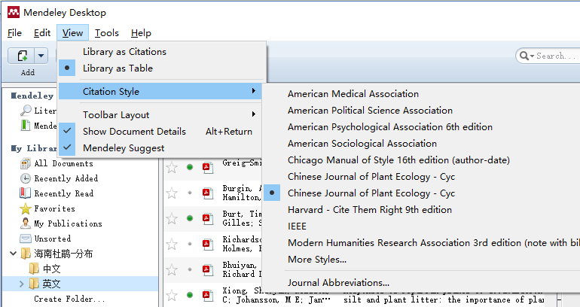Focus the Search input field
The height and width of the screenshot is (307, 580).
click(556, 56)
